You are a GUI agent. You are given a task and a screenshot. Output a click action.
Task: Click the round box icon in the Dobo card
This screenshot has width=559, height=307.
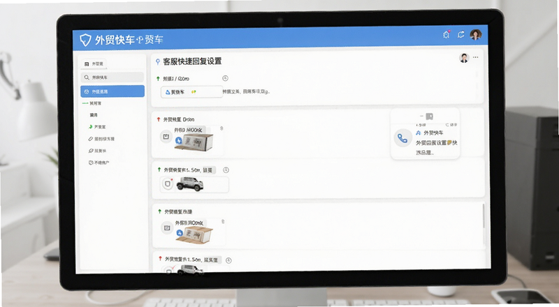point(166,136)
